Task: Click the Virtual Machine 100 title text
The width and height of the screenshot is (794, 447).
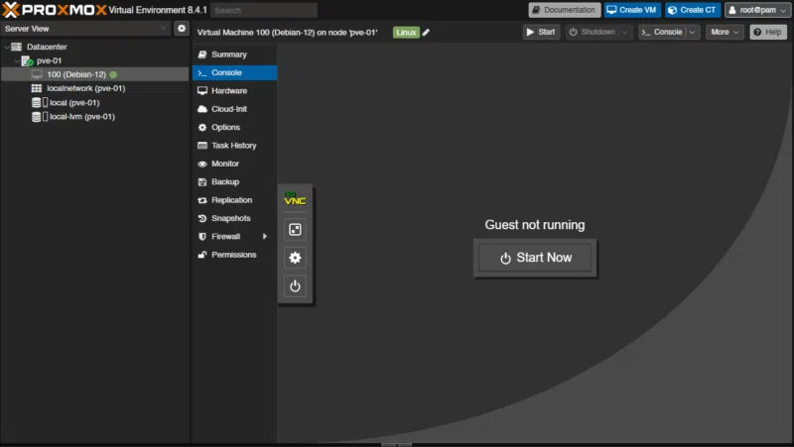Action: pos(287,33)
